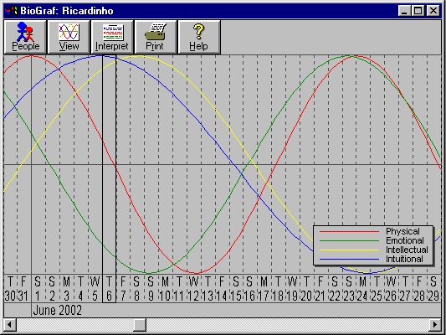Image resolution: width=446 pixels, height=335 pixels.
Task: Click the View waveform icon
Action: (x=69, y=32)
